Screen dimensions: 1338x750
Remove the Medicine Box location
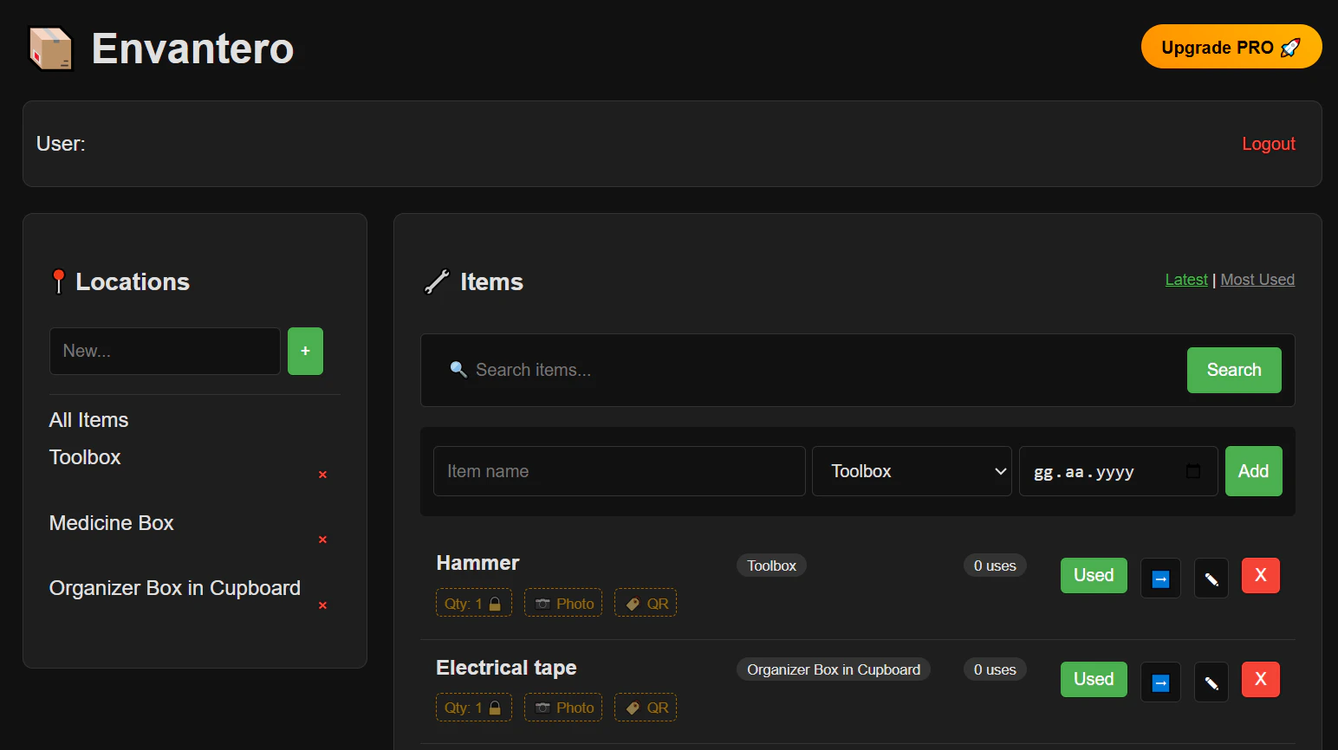tap(322, 540)
